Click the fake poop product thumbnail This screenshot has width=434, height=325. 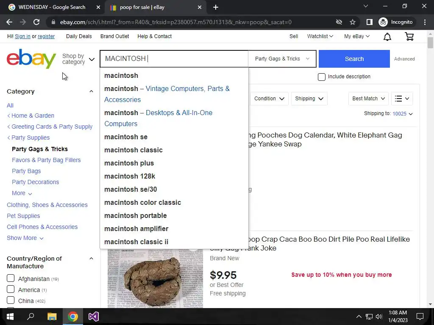tap(155, 278)
